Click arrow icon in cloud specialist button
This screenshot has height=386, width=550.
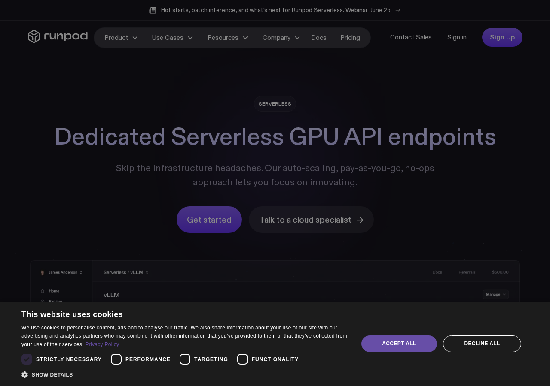click(x=360, y=220)
